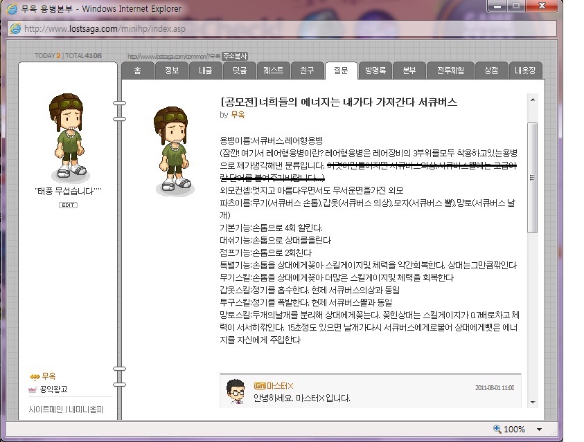Switch to the 퀘스트 tab
Image resolution: width=584 pixels, height=442 pixels.
[x=273, y=71]
